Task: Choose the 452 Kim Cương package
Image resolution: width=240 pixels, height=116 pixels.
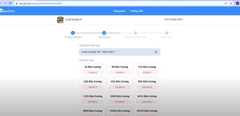Action: pyautogui.click(x=120, y=84)
